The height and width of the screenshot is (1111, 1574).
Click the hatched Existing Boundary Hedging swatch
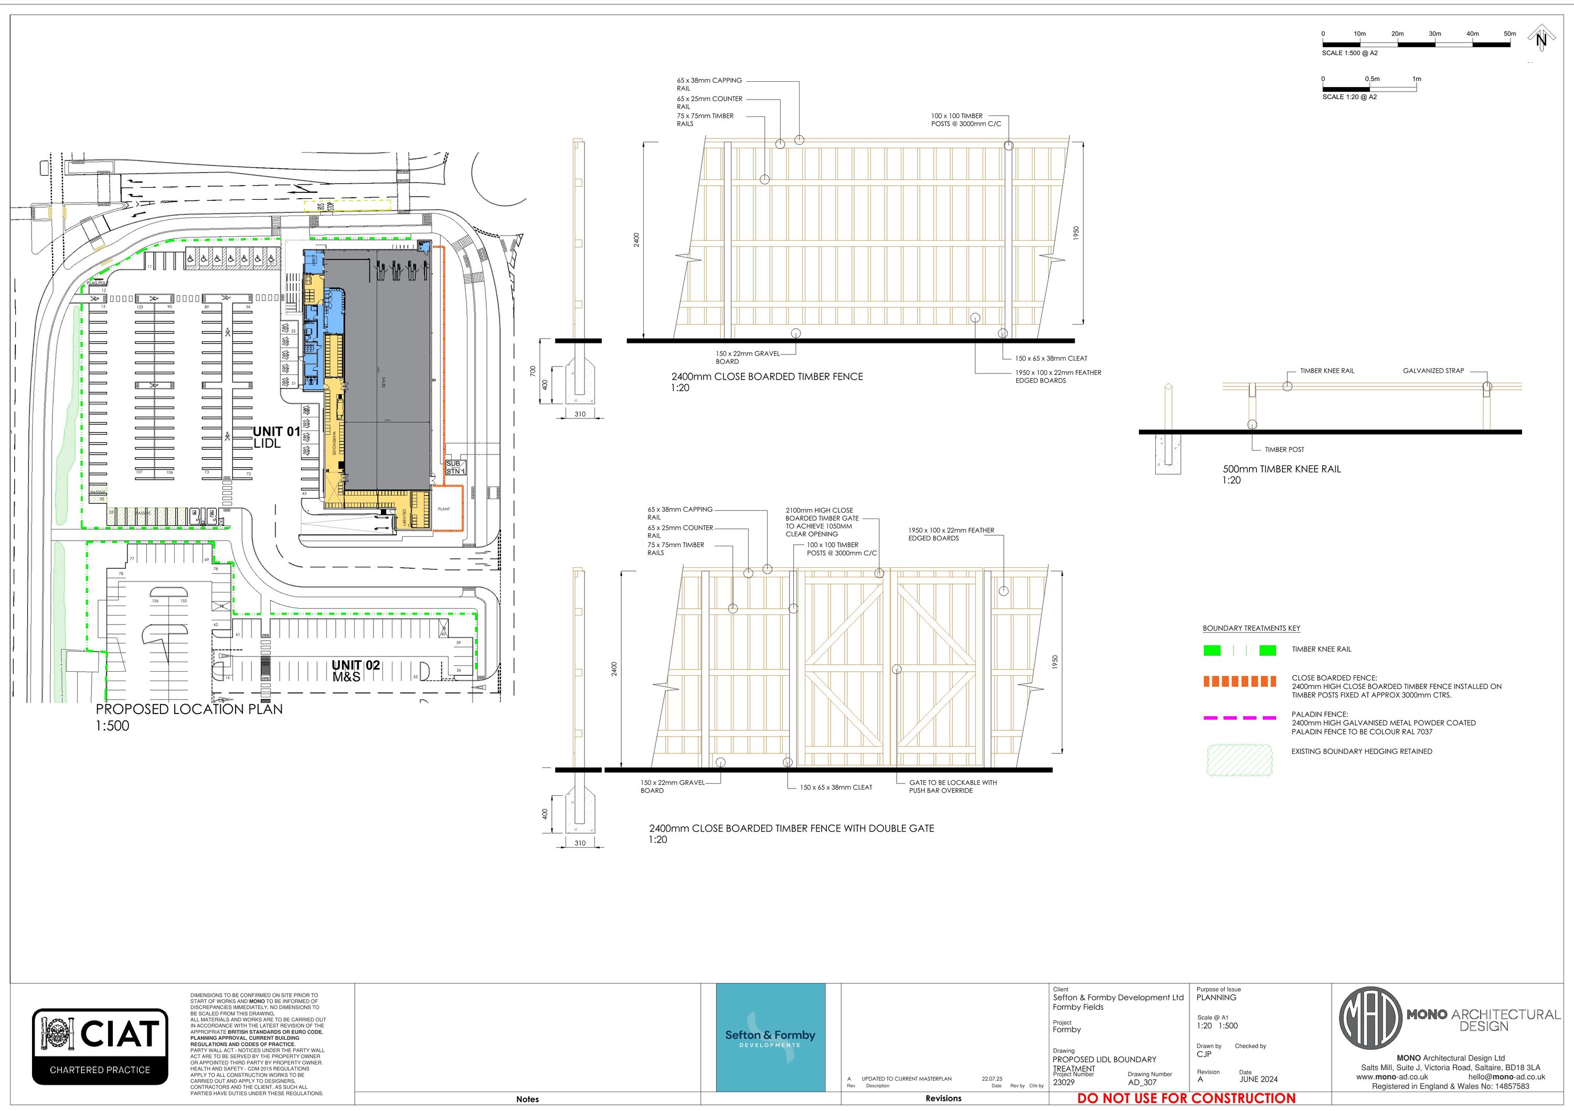click(x=1239, y=760)
